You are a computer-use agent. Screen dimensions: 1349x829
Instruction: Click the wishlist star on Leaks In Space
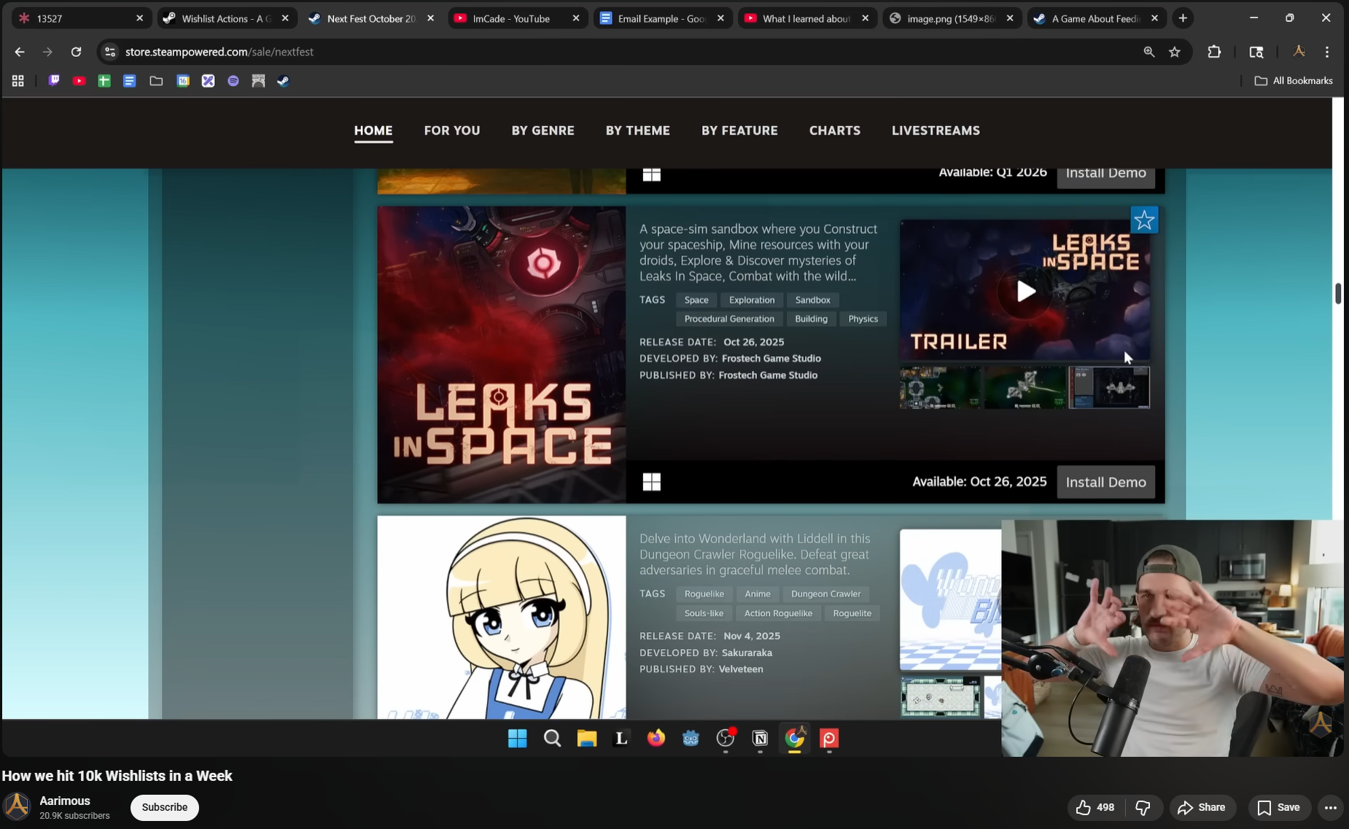coord(1143,220)
